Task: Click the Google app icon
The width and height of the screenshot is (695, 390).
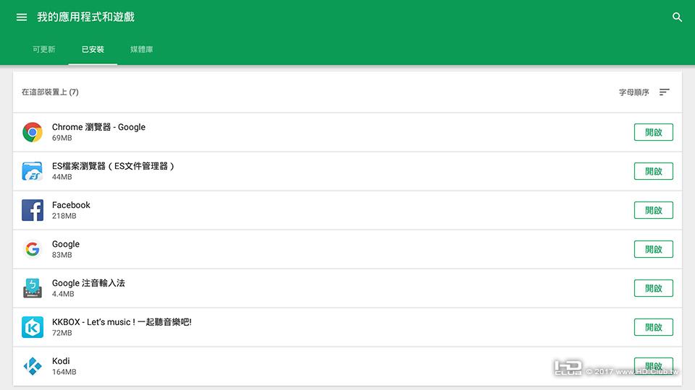Action: pos(33,249)
